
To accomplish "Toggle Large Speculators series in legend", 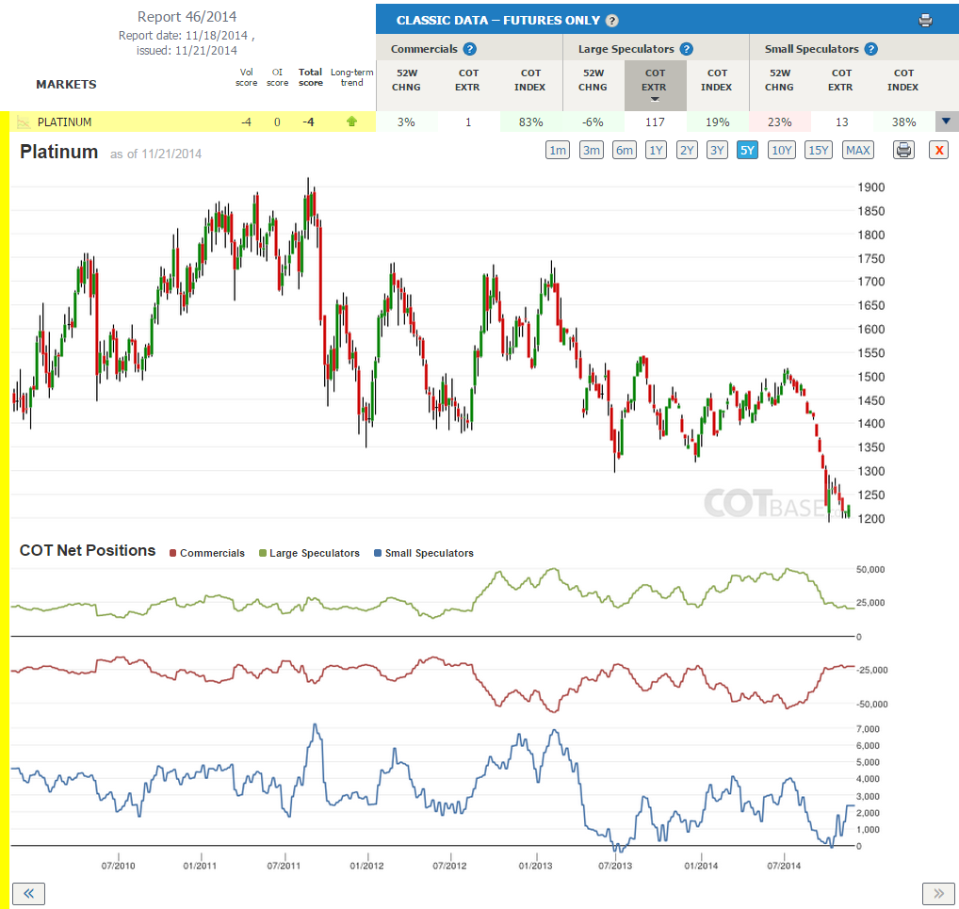I will [309, 553].
